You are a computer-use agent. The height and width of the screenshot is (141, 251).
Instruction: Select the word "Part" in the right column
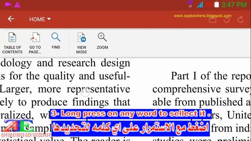click(180, 76)
